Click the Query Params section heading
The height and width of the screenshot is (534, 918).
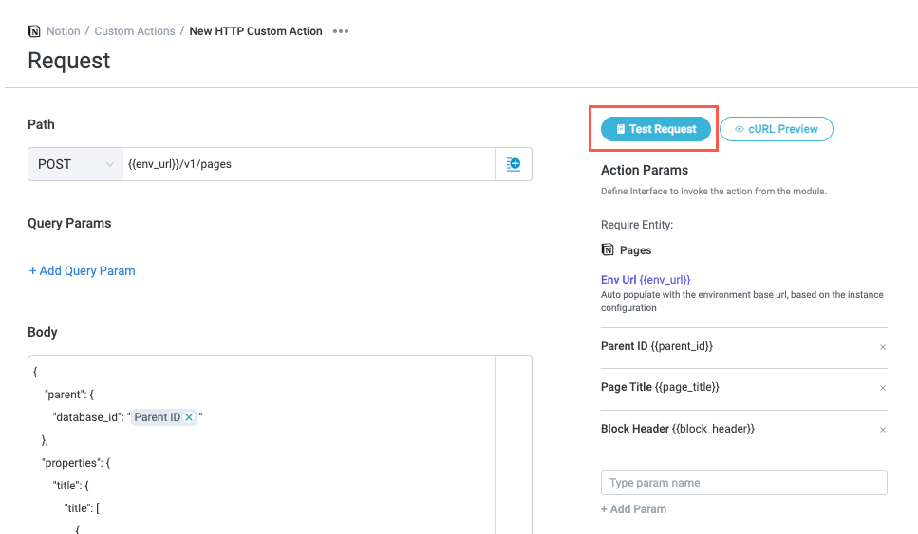[69, 224]
